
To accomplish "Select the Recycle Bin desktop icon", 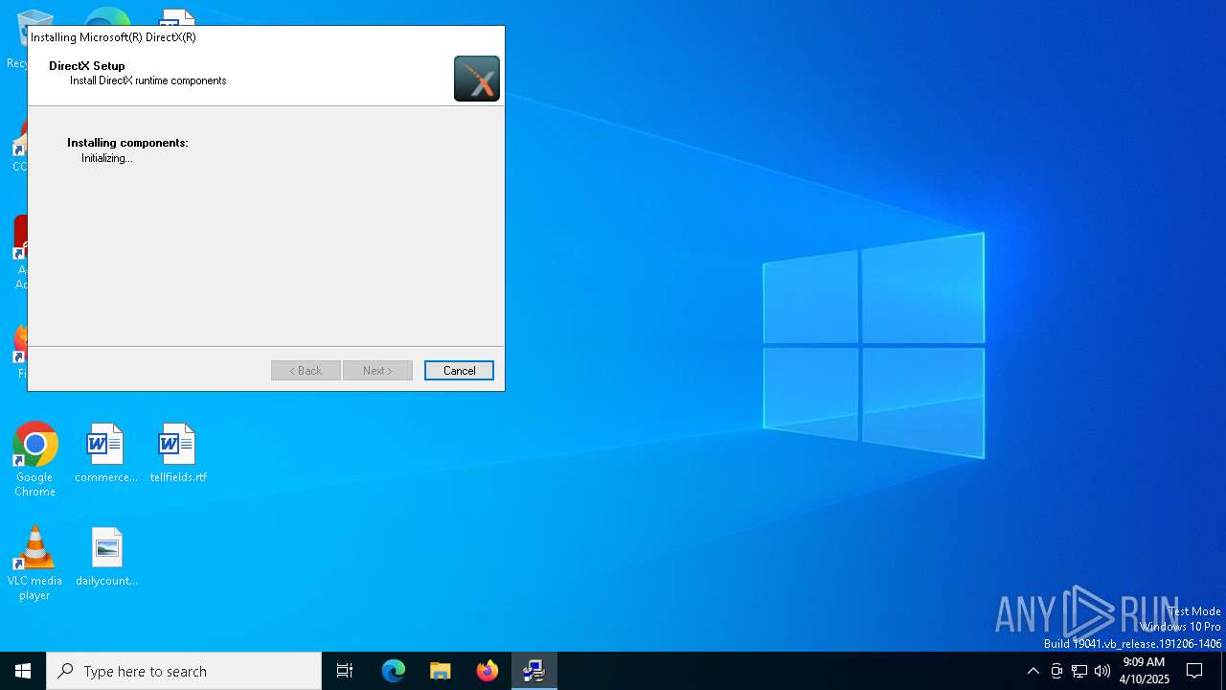I will point(19,38).
